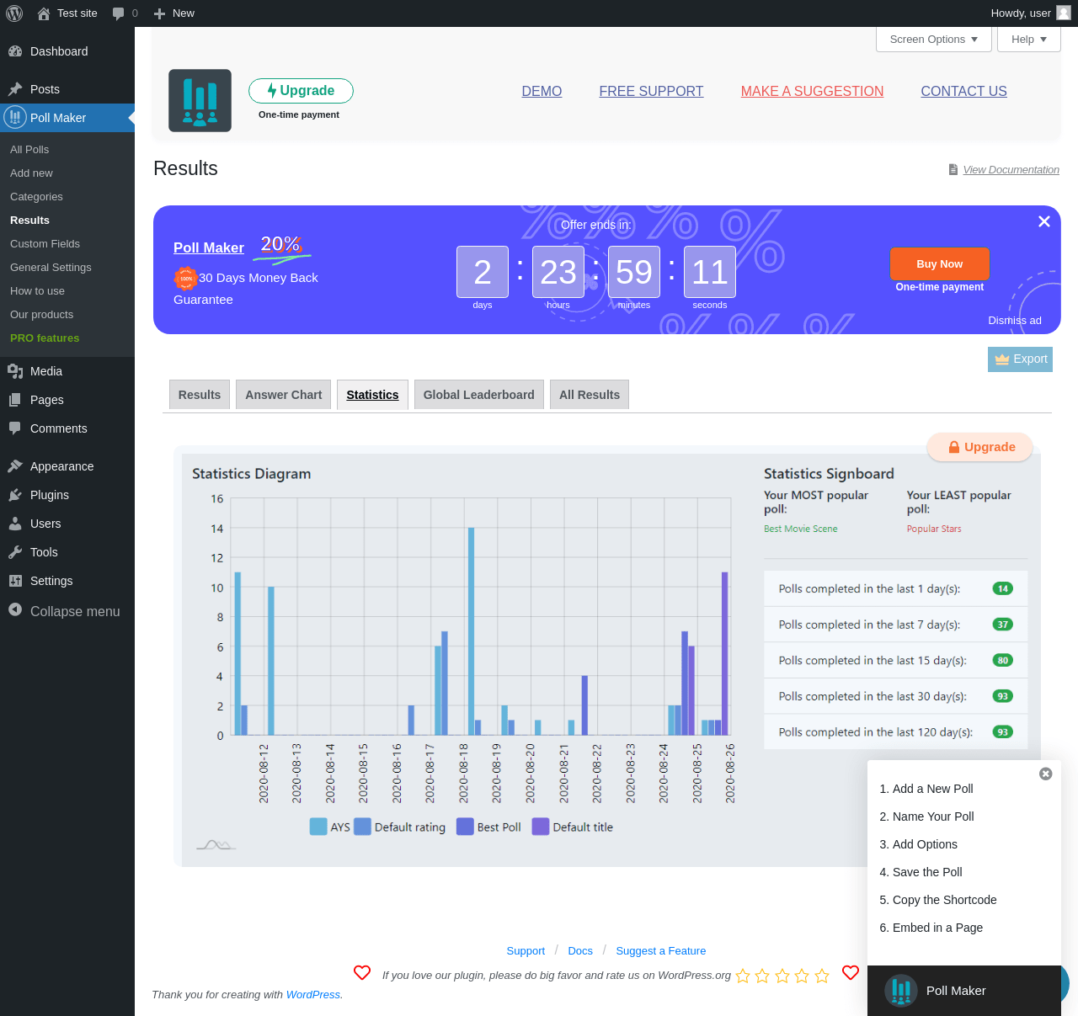Click the WordPress logo icon

click(x=14, y=13)
